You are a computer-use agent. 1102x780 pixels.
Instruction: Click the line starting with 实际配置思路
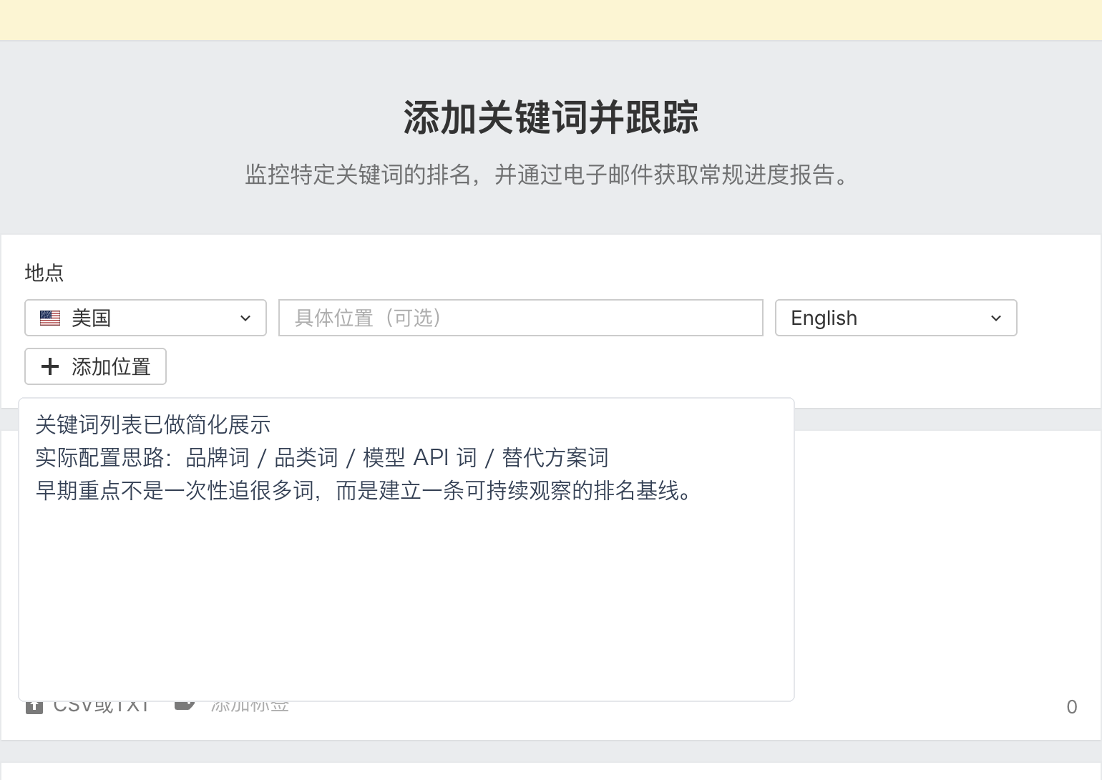point(322,457)
